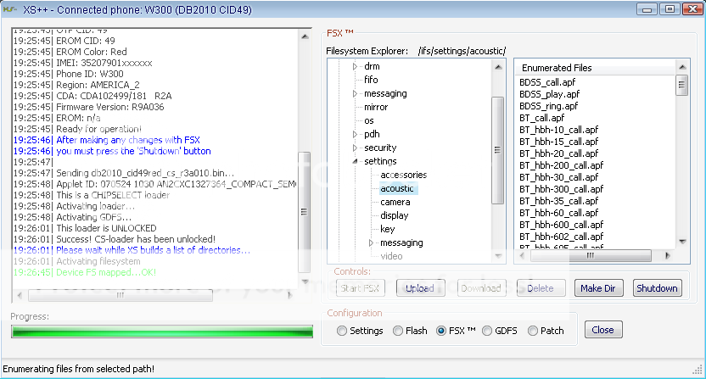Click the file list's left scroll arrow
This screenshot has height=379, width=706.
click(x=522, y=256)
